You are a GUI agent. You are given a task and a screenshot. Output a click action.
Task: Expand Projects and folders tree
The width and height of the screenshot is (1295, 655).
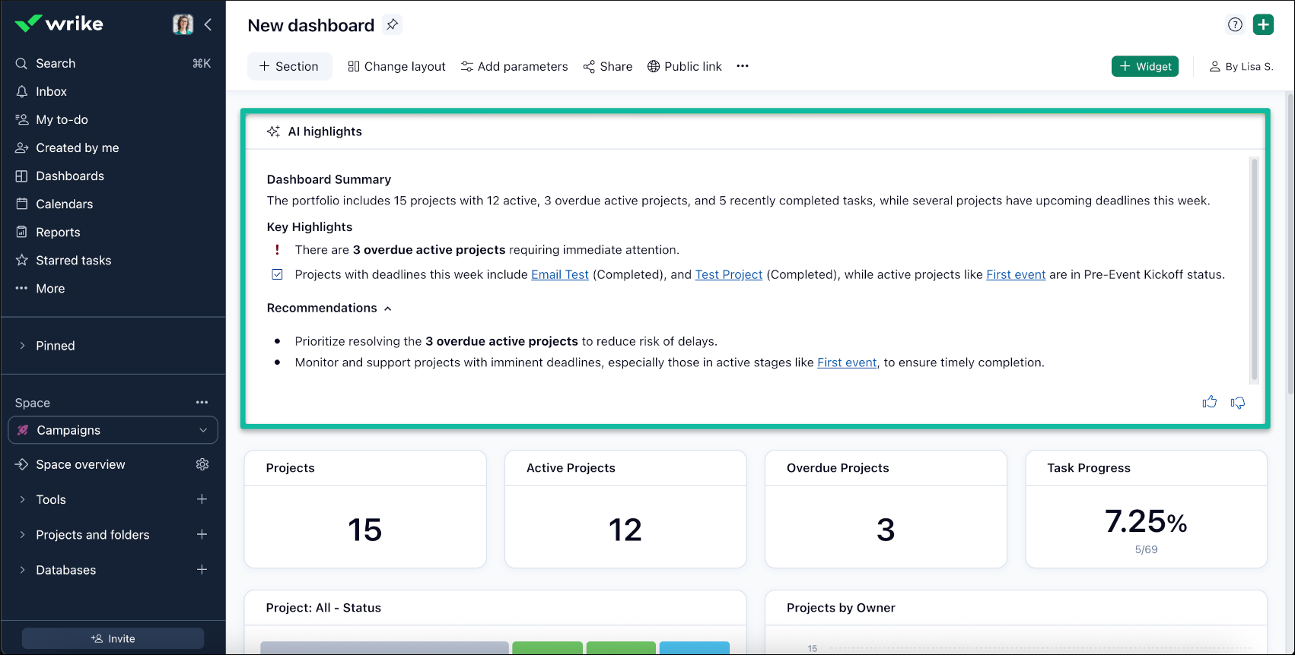[x=22, y=535]
